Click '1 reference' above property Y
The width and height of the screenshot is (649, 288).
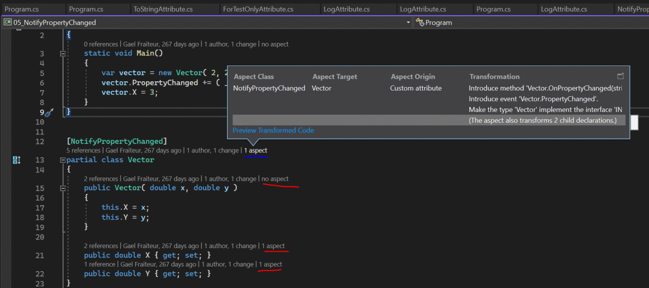pos(99,264)
